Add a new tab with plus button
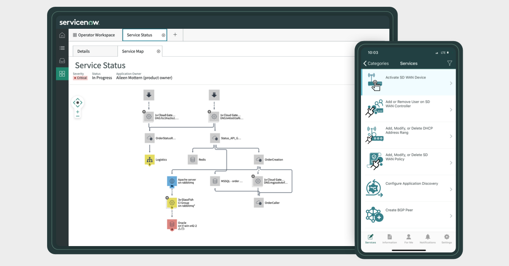Viewport: 509px width, 266px height. point(175,35)
